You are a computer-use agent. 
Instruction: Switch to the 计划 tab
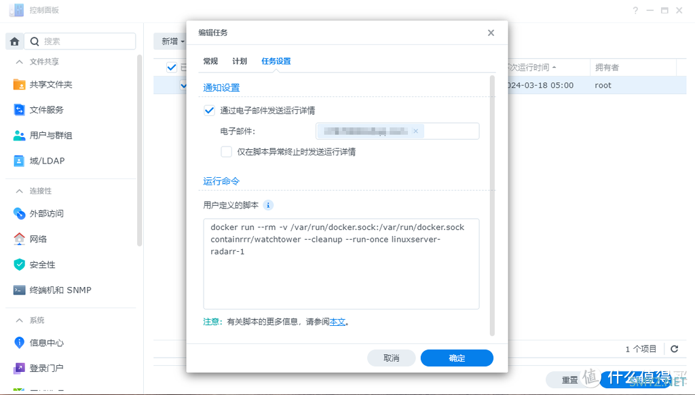240,61
